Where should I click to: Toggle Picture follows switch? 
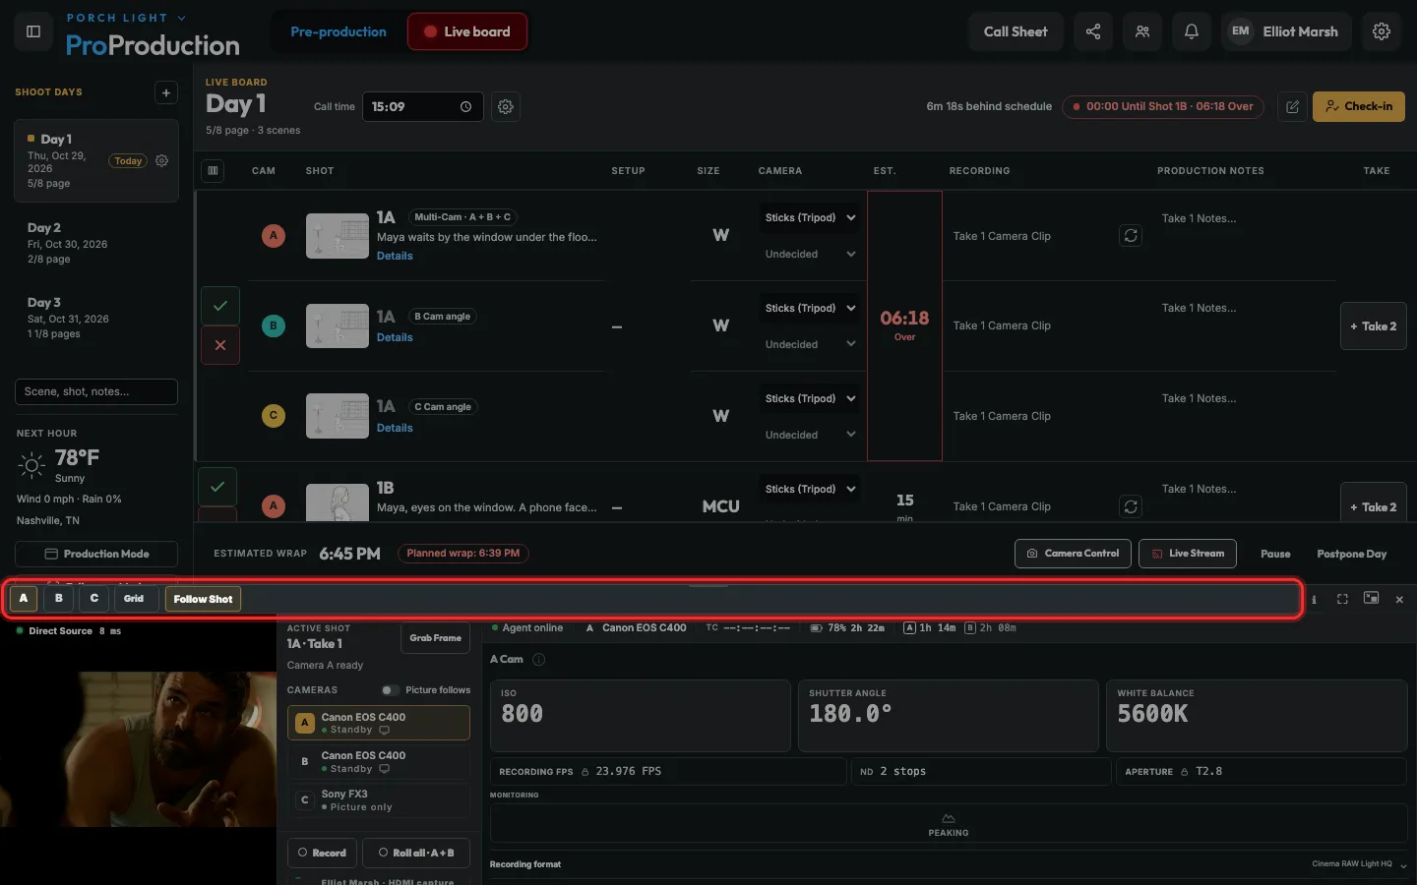coord(391,690)
